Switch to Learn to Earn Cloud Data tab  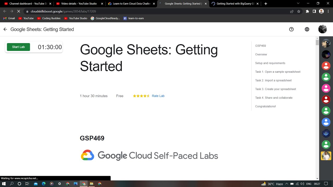131,4
